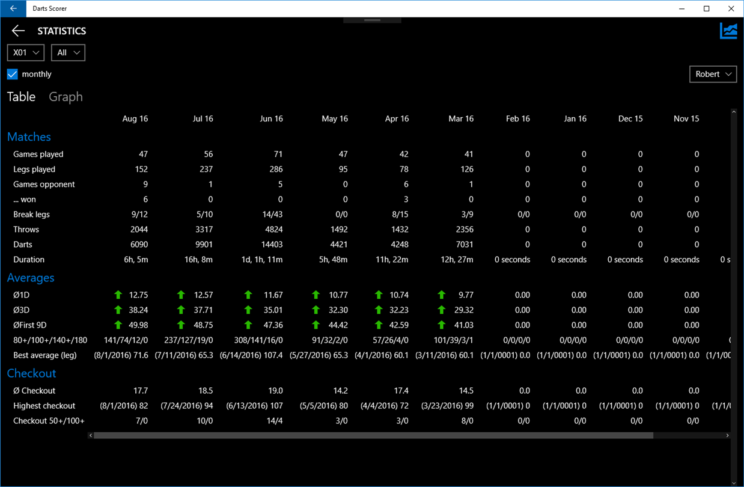Viewport: 744px width, 487px height.
Task: Click green up arrow for Ø1D Mar 16
Action: 442,295
